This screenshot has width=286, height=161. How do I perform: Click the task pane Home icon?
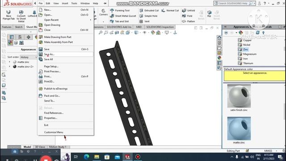coord(219,38)
